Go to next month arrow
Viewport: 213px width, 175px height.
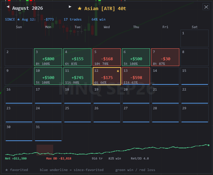[x=70, y=6]
